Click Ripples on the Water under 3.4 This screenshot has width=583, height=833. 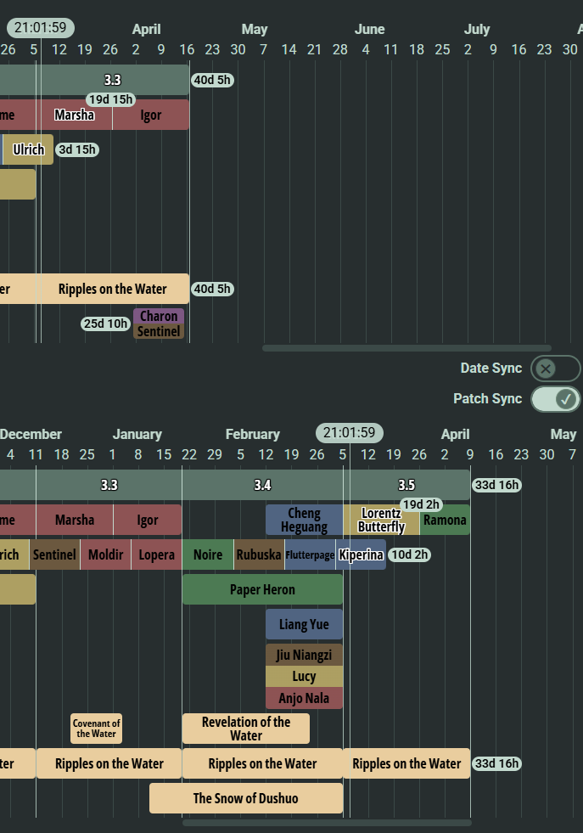tap(262, 763)
